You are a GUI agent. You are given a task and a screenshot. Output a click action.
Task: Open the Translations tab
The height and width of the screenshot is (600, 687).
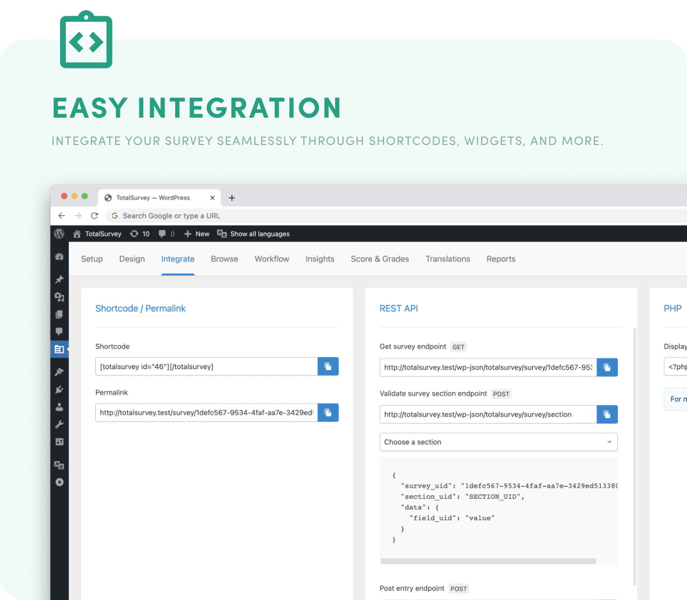[x=448, y=259]
